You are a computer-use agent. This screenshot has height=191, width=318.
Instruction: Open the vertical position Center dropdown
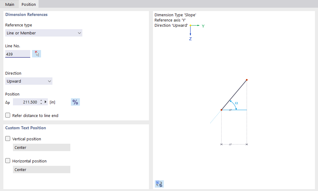[x=42, y=147]
